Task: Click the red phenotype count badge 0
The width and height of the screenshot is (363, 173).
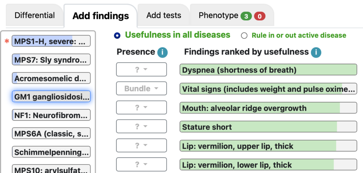Action: point(259,16)
